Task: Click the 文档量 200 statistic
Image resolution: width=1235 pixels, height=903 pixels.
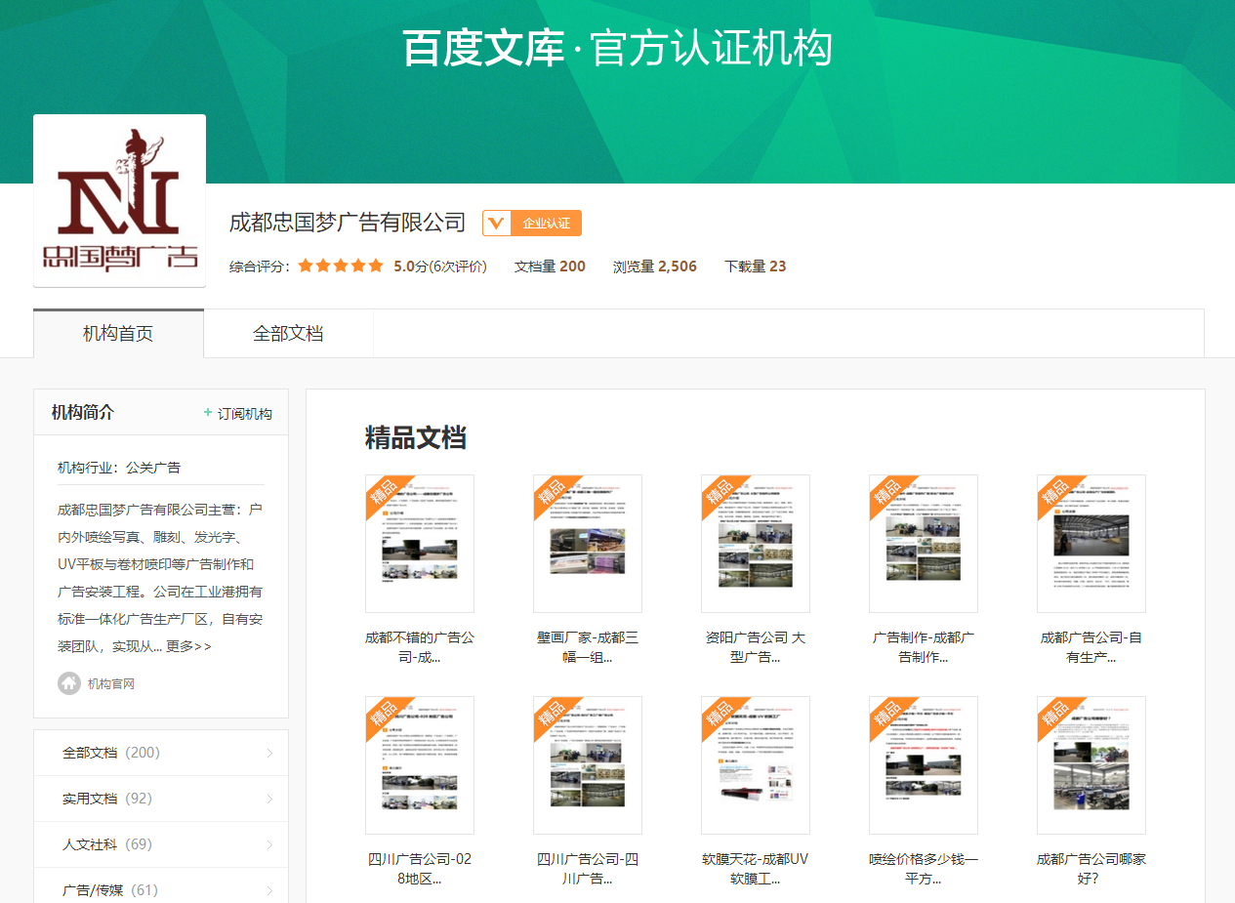Action: [550, 267]
